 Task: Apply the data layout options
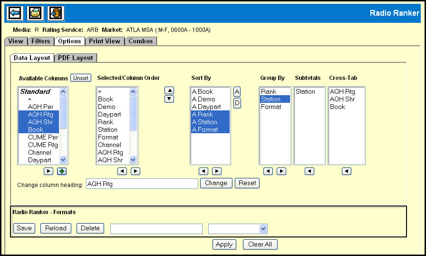click(x=224, y=244)
